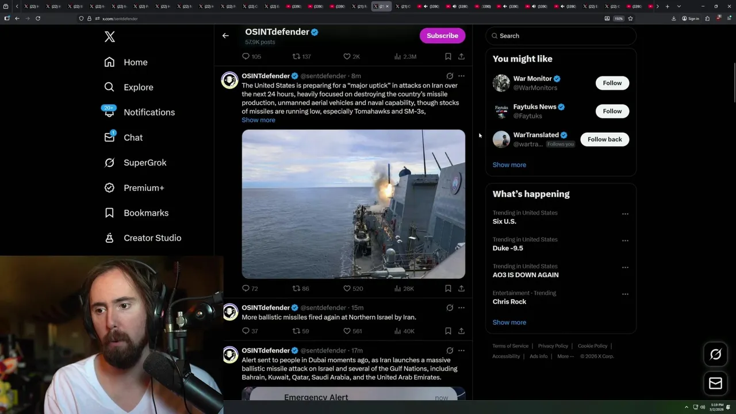Open Premium+ in sidebar
This screenshot has width=736, height=414.
coord(134,187)
